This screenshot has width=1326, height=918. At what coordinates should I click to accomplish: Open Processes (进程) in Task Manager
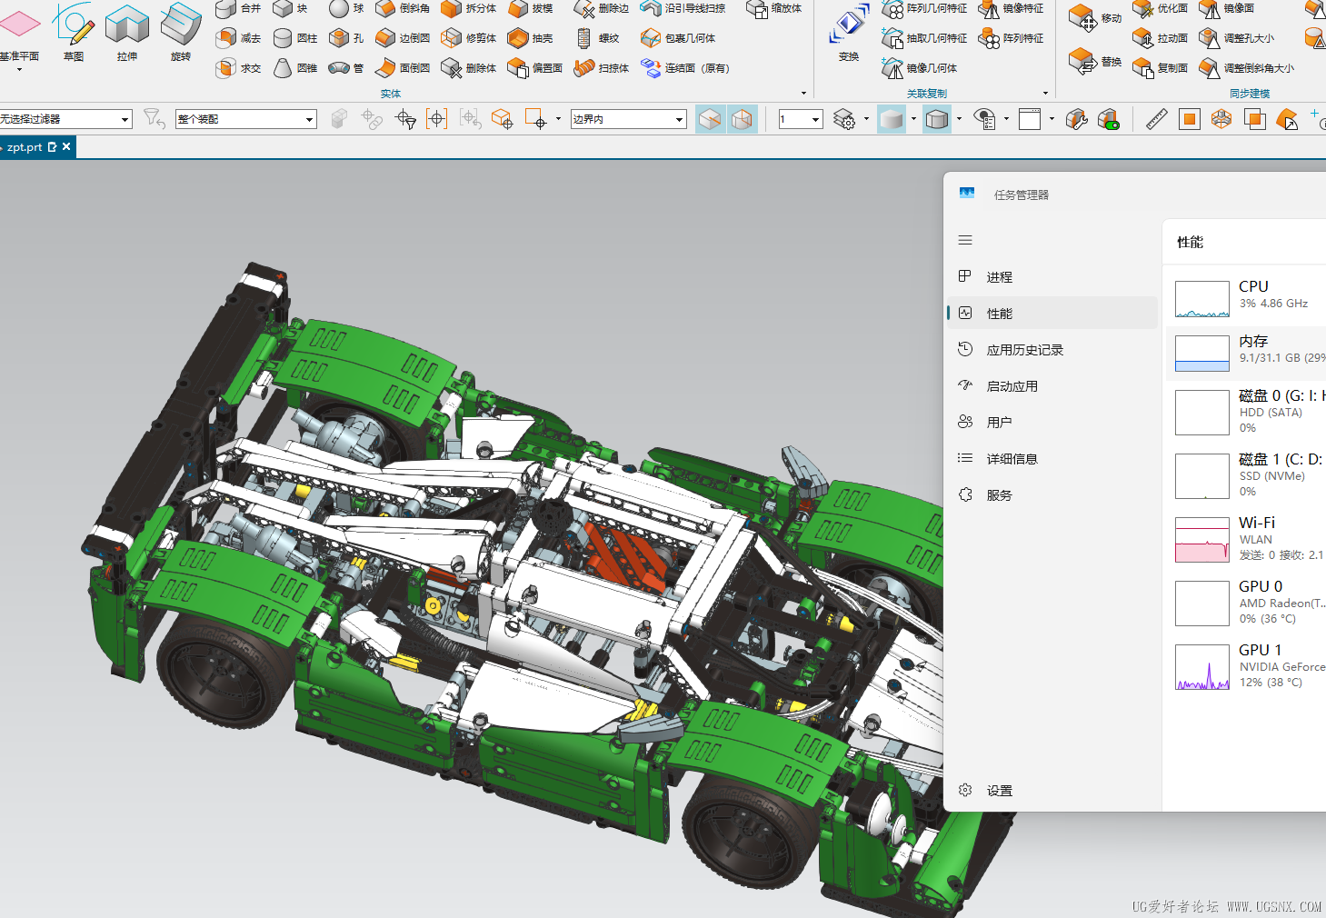pyautogui.click(x=1052, y=276)
